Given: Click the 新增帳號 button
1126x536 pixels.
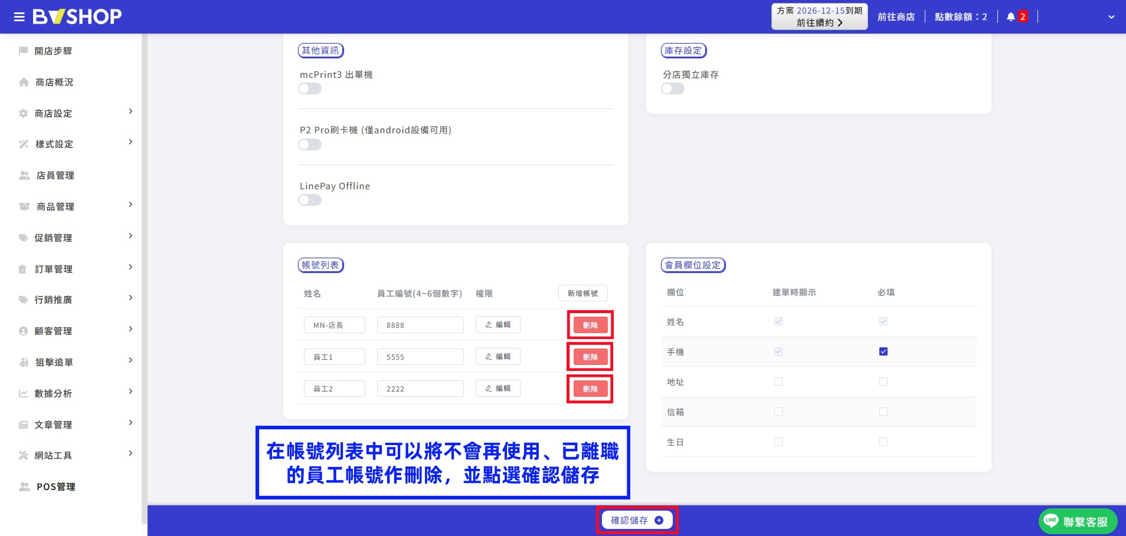Looking at the screenshot, I should pyautogui.click(x=583, y=293).
